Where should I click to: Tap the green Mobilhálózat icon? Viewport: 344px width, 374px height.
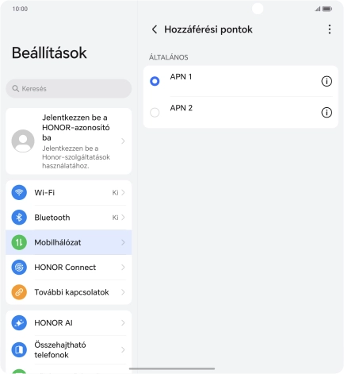[x=19, y=242]
